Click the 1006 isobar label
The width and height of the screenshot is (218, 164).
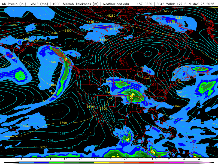tap(81, 41)
